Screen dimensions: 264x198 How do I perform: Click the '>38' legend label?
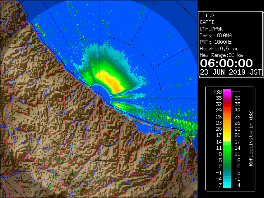pos(217,92)
